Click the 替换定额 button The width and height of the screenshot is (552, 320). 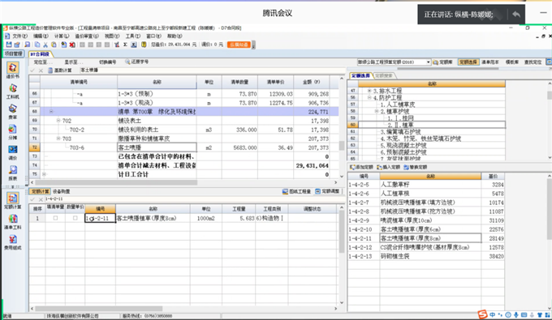pos(416,167)
